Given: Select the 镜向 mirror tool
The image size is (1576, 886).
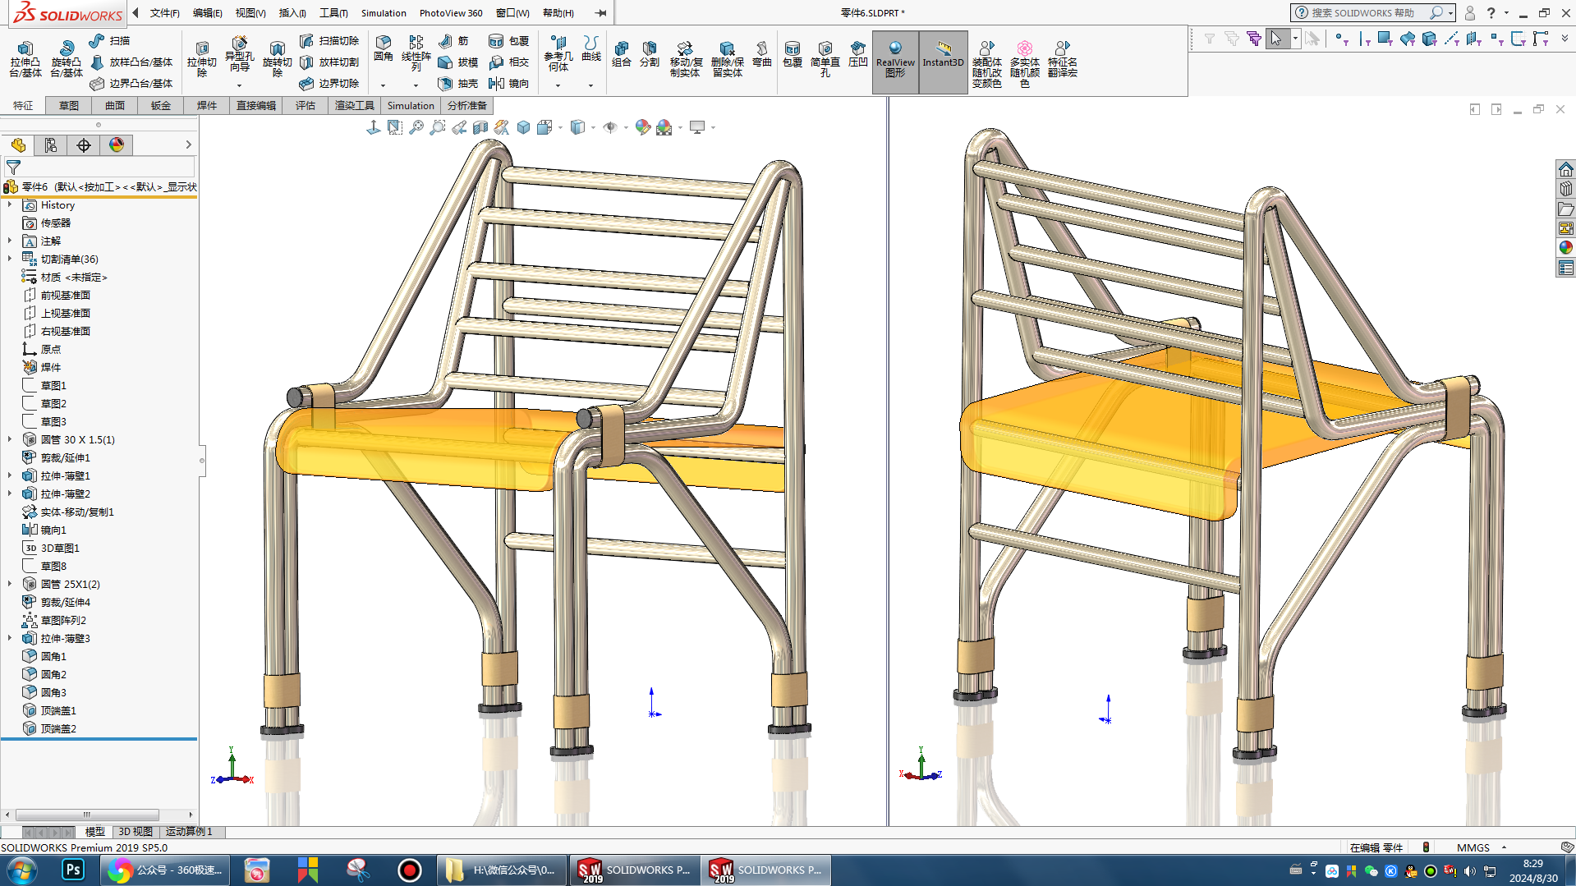Looking at the screenshot, I should (509, 83).
